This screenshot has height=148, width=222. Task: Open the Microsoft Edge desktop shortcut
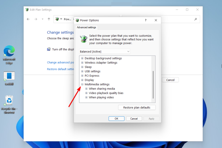click(9, 55)
